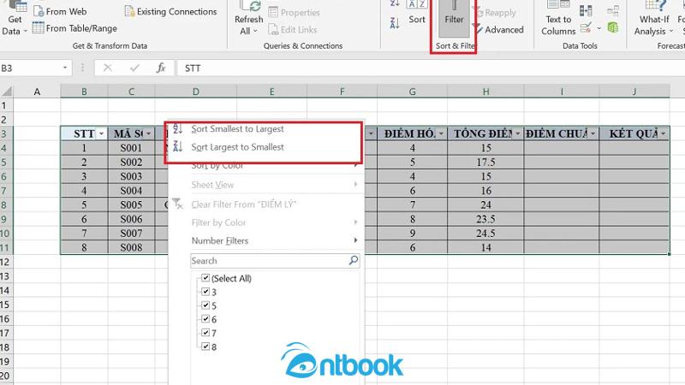Open ĐIỂM CHUẨ filter arrow

[x=593, y=133]
